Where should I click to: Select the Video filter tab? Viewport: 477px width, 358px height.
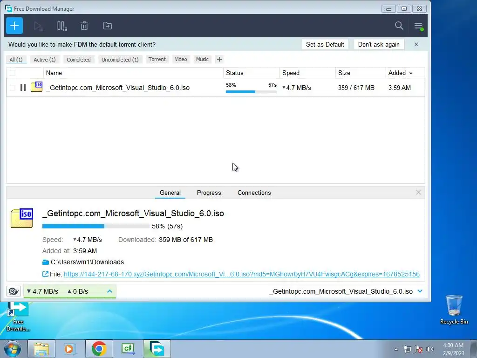(181, 59)
